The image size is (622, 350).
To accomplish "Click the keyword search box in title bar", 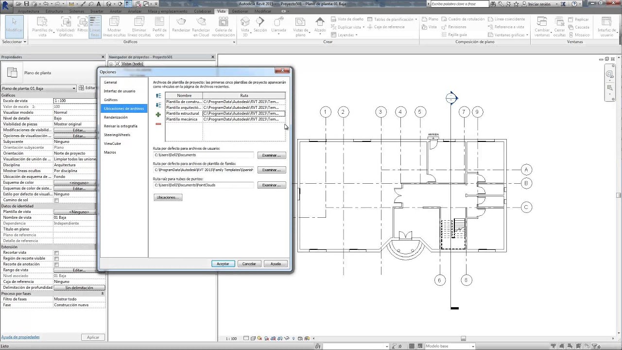I will click(x=460, y=4).
